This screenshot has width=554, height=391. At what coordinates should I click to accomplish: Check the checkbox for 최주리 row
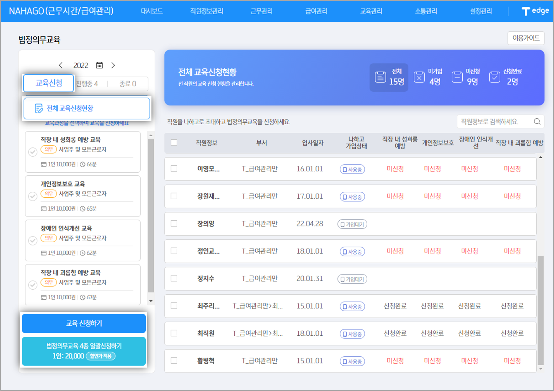[174, 306]
